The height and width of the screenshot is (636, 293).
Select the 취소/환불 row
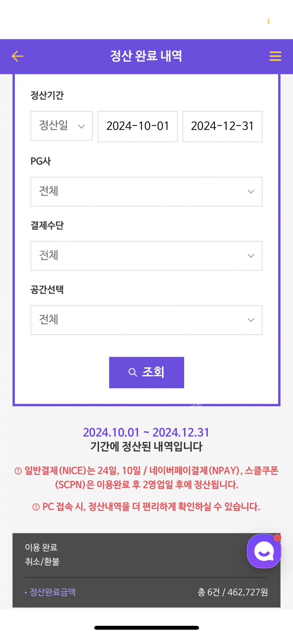[x=42, y=561]
